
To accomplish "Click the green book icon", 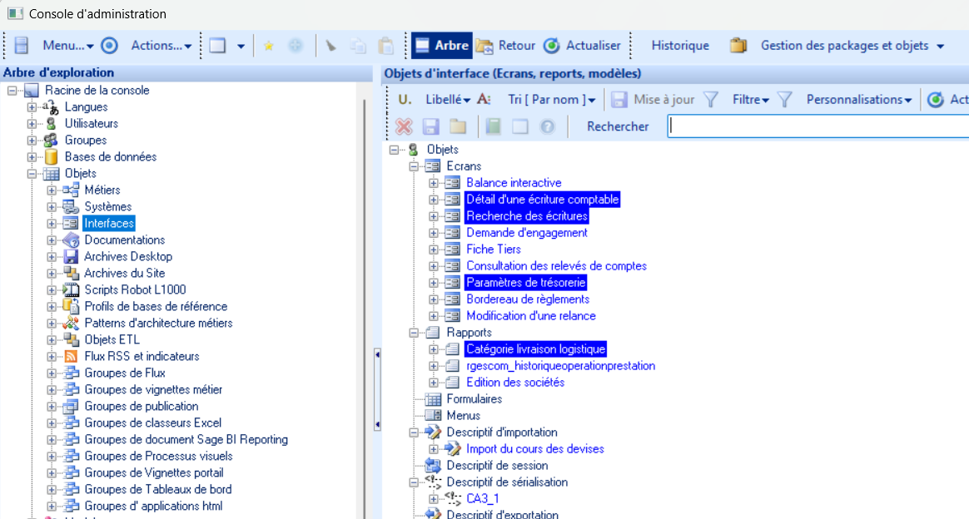I will click(493, 126).
